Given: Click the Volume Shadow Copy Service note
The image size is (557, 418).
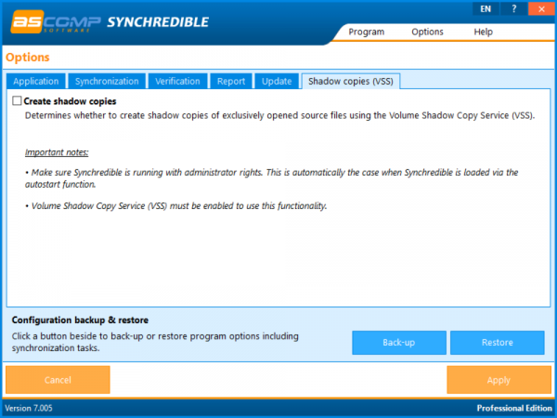Looking at the screenshot, I should pos(176,206).
